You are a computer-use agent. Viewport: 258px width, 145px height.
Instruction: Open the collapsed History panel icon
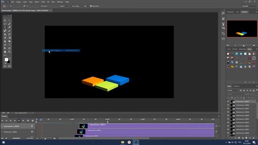[223, 13]
